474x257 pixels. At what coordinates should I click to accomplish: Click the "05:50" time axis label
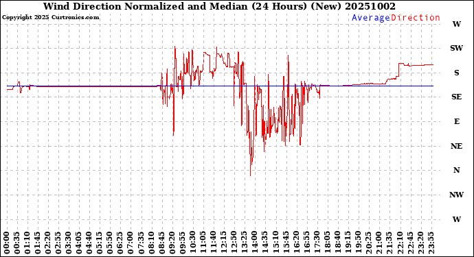point(110,243)
